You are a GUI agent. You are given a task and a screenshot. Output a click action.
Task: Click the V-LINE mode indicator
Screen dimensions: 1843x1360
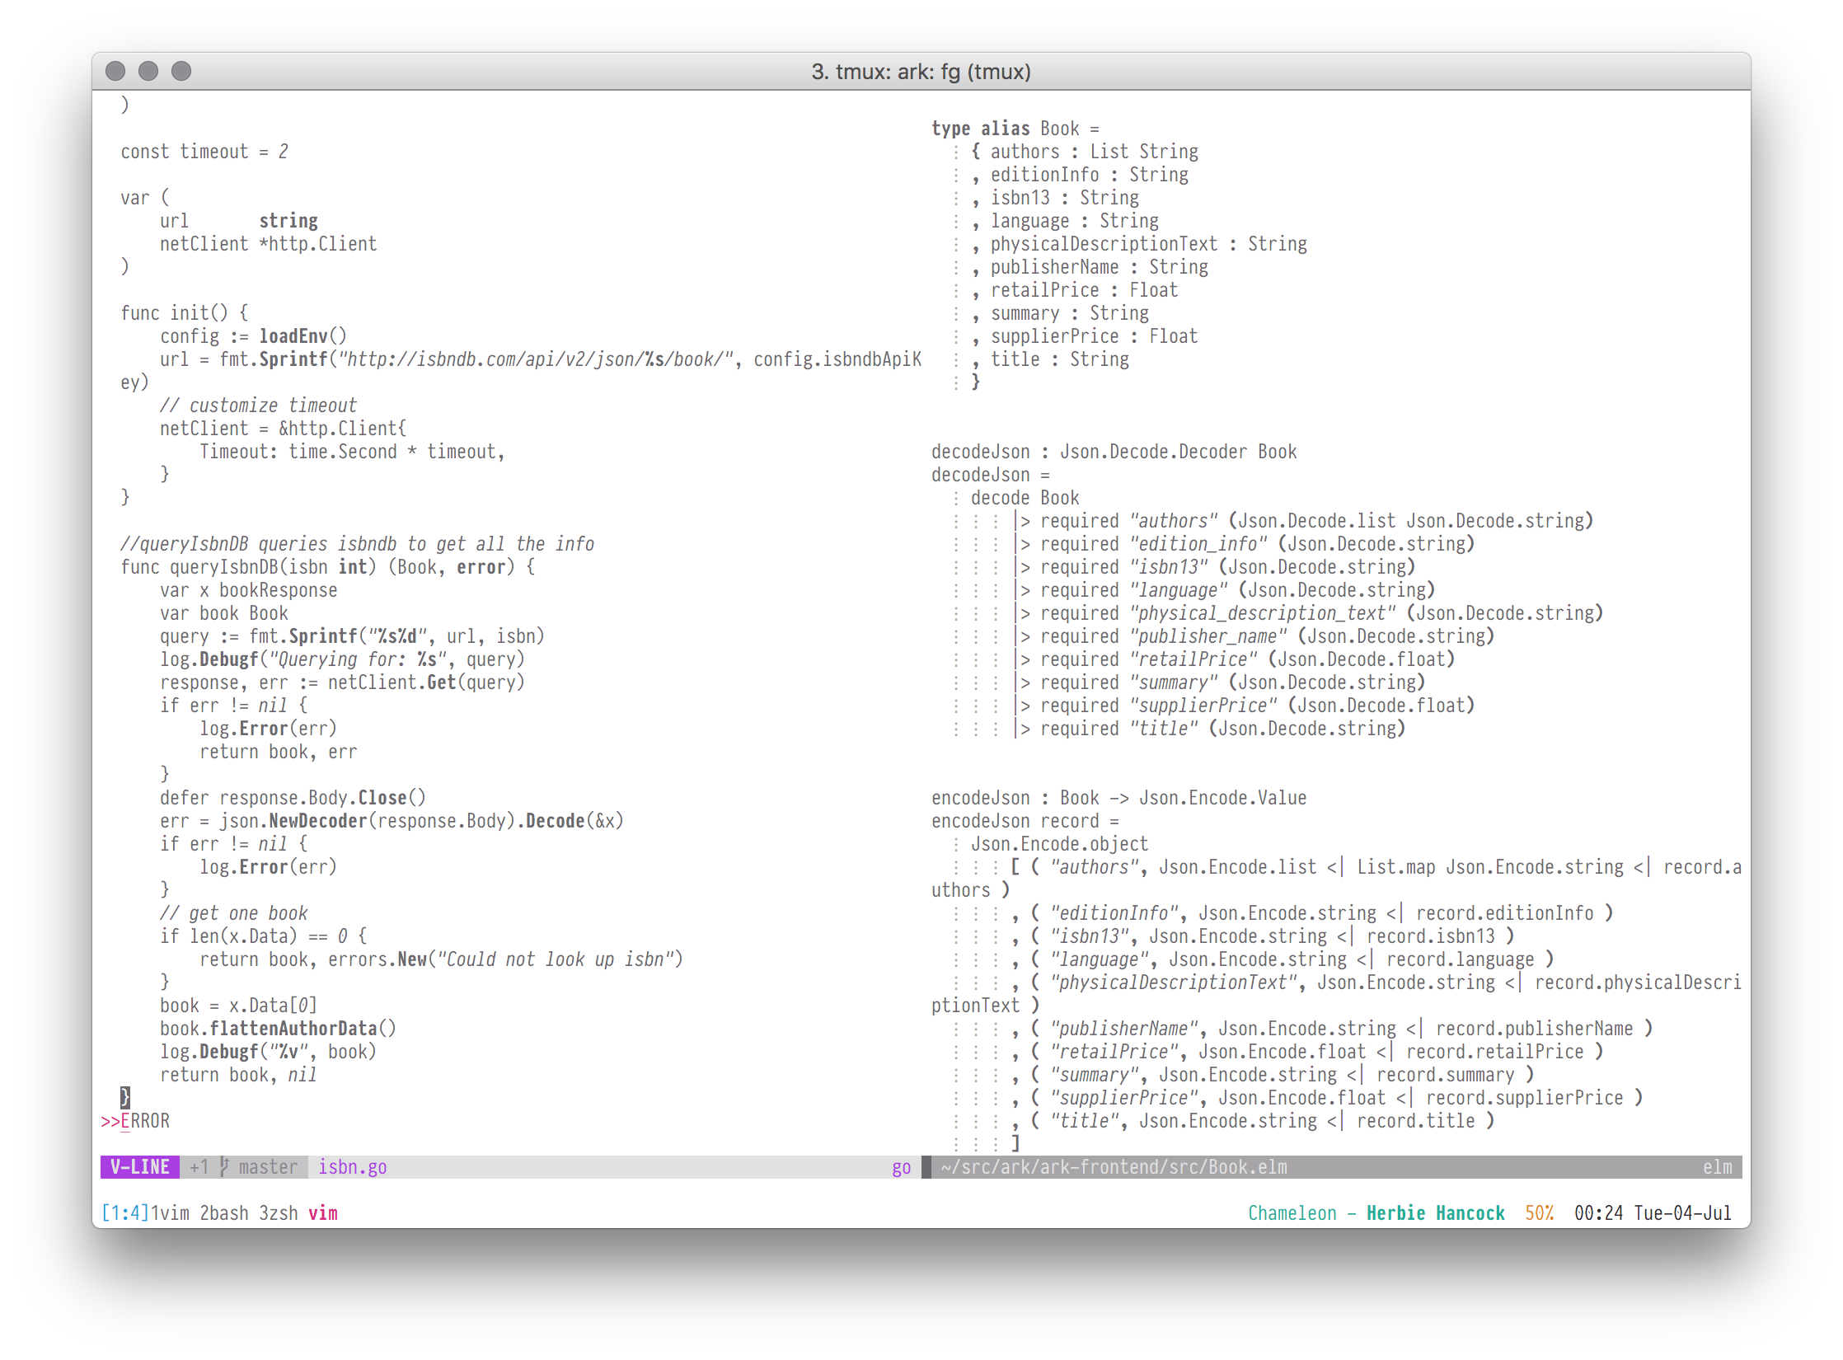139,1167
